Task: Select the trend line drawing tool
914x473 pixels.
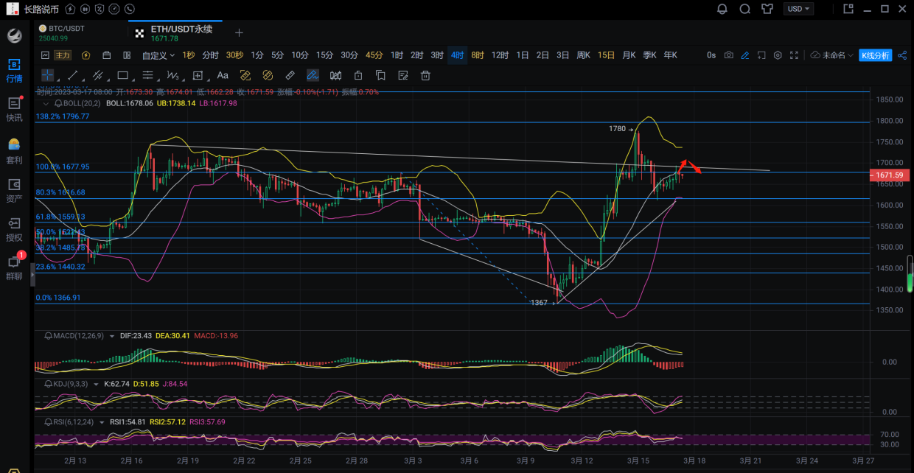Action: tap(73, 75)
